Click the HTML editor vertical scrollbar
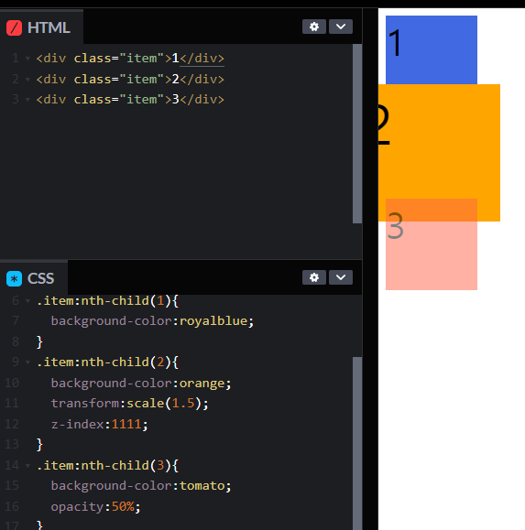Image resolution: width=525 pixels, height=530 pixels. click(x=357, y=134)
